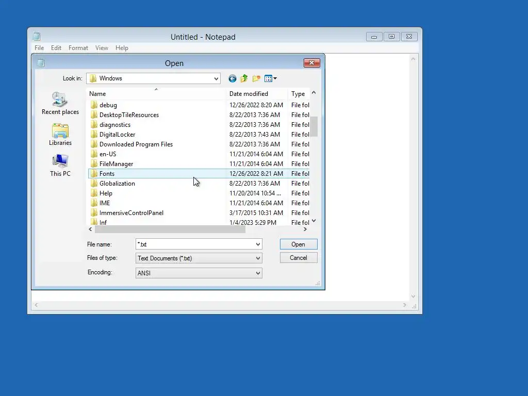Select Downloaded Program Files folder icon
The width and height of the screenshot is (528, 396).
(x=94, y=144)
